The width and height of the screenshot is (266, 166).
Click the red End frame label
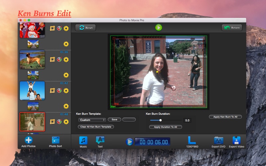pos(117,104)
